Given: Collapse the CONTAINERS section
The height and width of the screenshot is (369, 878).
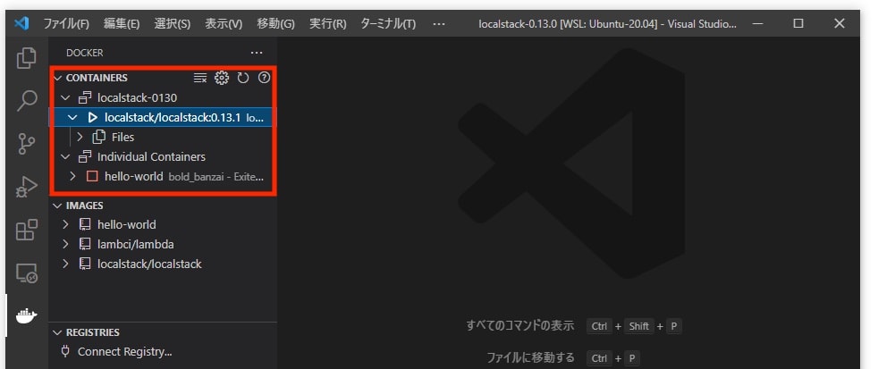Looking at the screenshot, I should point(57,78).
